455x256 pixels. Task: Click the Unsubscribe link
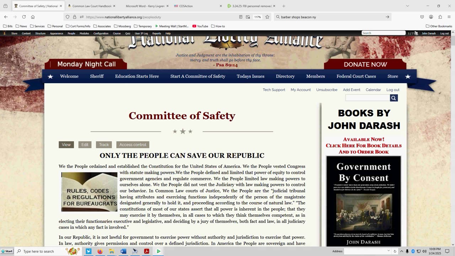(x=327, y=90)
